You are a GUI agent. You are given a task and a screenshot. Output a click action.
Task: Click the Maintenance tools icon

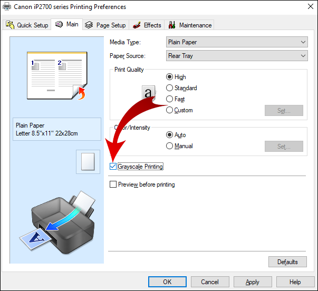point(172,25)
